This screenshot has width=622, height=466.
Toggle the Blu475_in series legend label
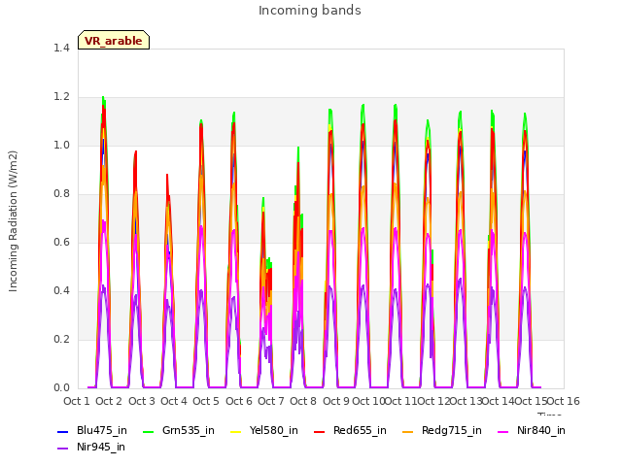click(x=102, y=431)
